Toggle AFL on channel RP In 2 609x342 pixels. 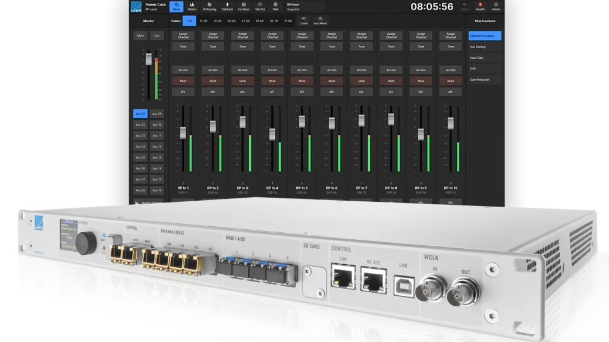pyautogui.click(x=213, y=92)
